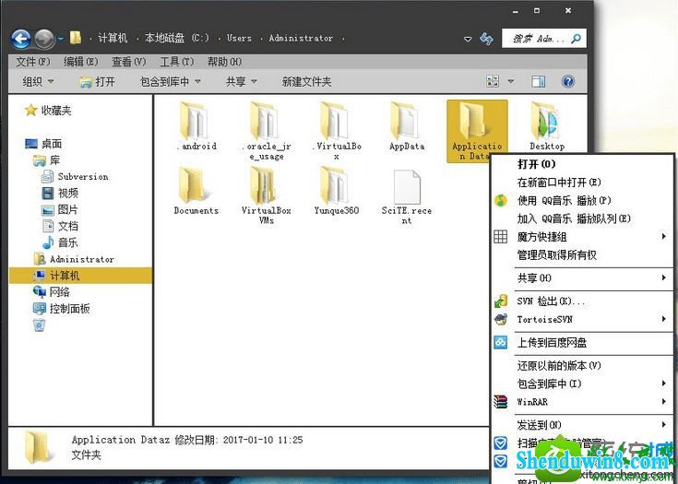This screenshot has width=678, height=484.
Task: Expand 包含到库中 toolbar dropdown
Action: (x=171, y=81)
